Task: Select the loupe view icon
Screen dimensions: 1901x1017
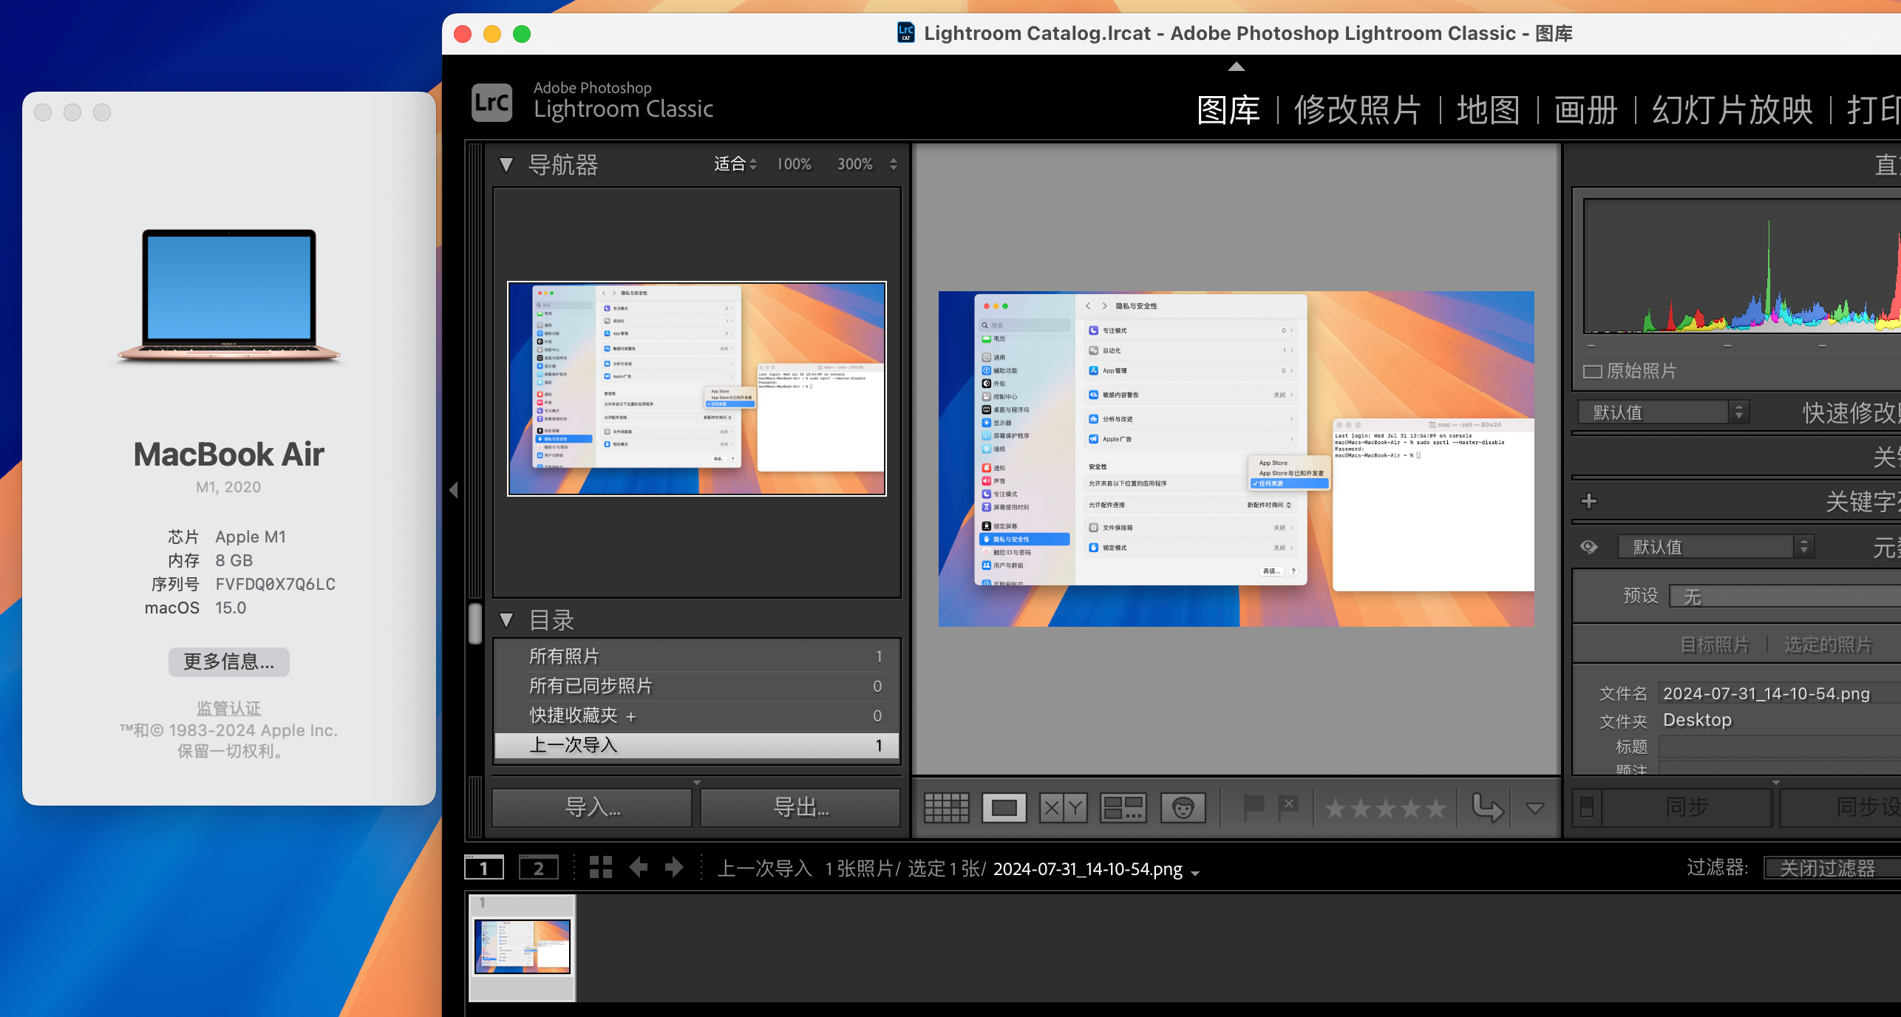Action: 1006,806
